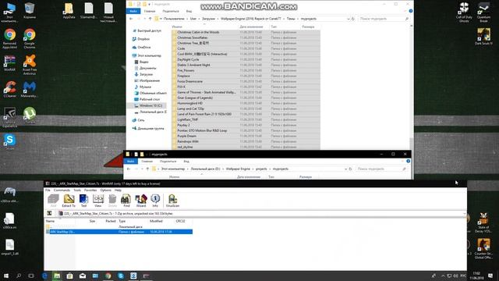Viewport: 499px width, 281px height.
Task: Click Wallpaper Engine breadcrumb in lower Explorer
Action: (238, 169)
